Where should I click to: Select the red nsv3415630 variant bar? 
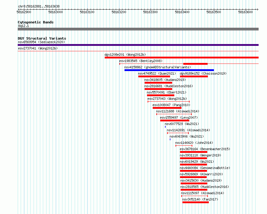point(194,183)
